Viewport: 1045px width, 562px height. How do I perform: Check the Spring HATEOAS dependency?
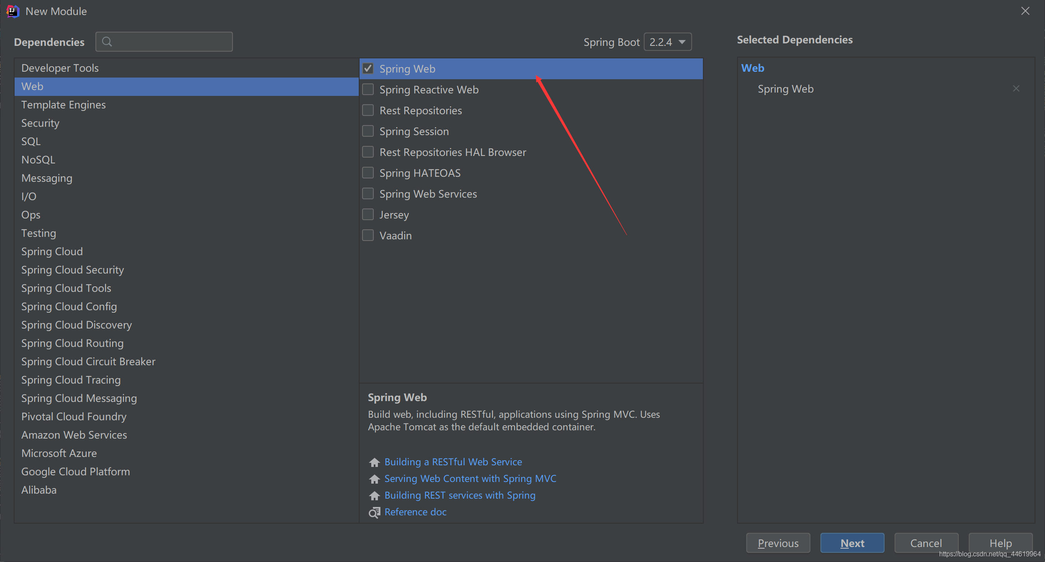tap(368, 173)
